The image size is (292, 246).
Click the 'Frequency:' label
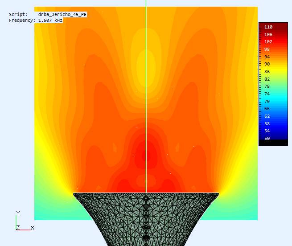[x=22, y=20]
